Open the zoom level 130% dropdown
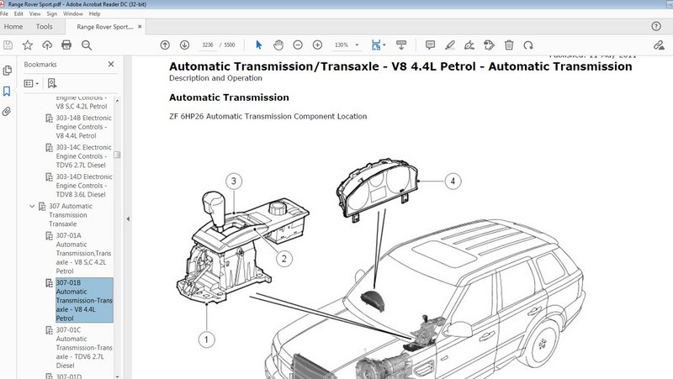Image resolution: width=673 pixels, height=379 pixels. (x=357, y=45)
